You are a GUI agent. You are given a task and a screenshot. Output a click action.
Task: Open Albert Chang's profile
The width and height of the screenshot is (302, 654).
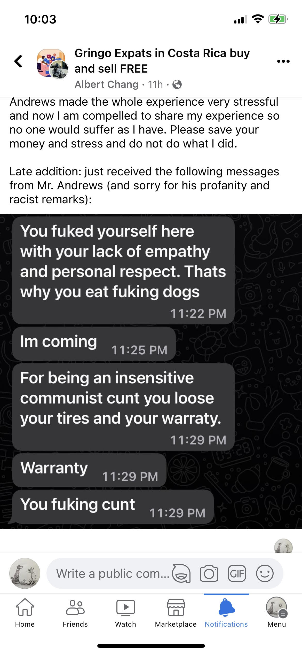point(107,84)
